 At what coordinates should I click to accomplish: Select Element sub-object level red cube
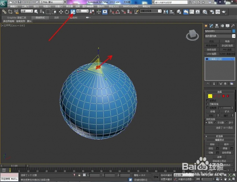[x=228, y=96]
